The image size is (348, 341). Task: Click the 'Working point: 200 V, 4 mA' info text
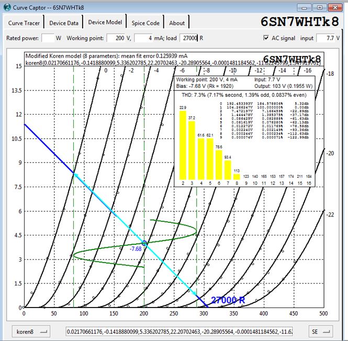click(207, 79)
